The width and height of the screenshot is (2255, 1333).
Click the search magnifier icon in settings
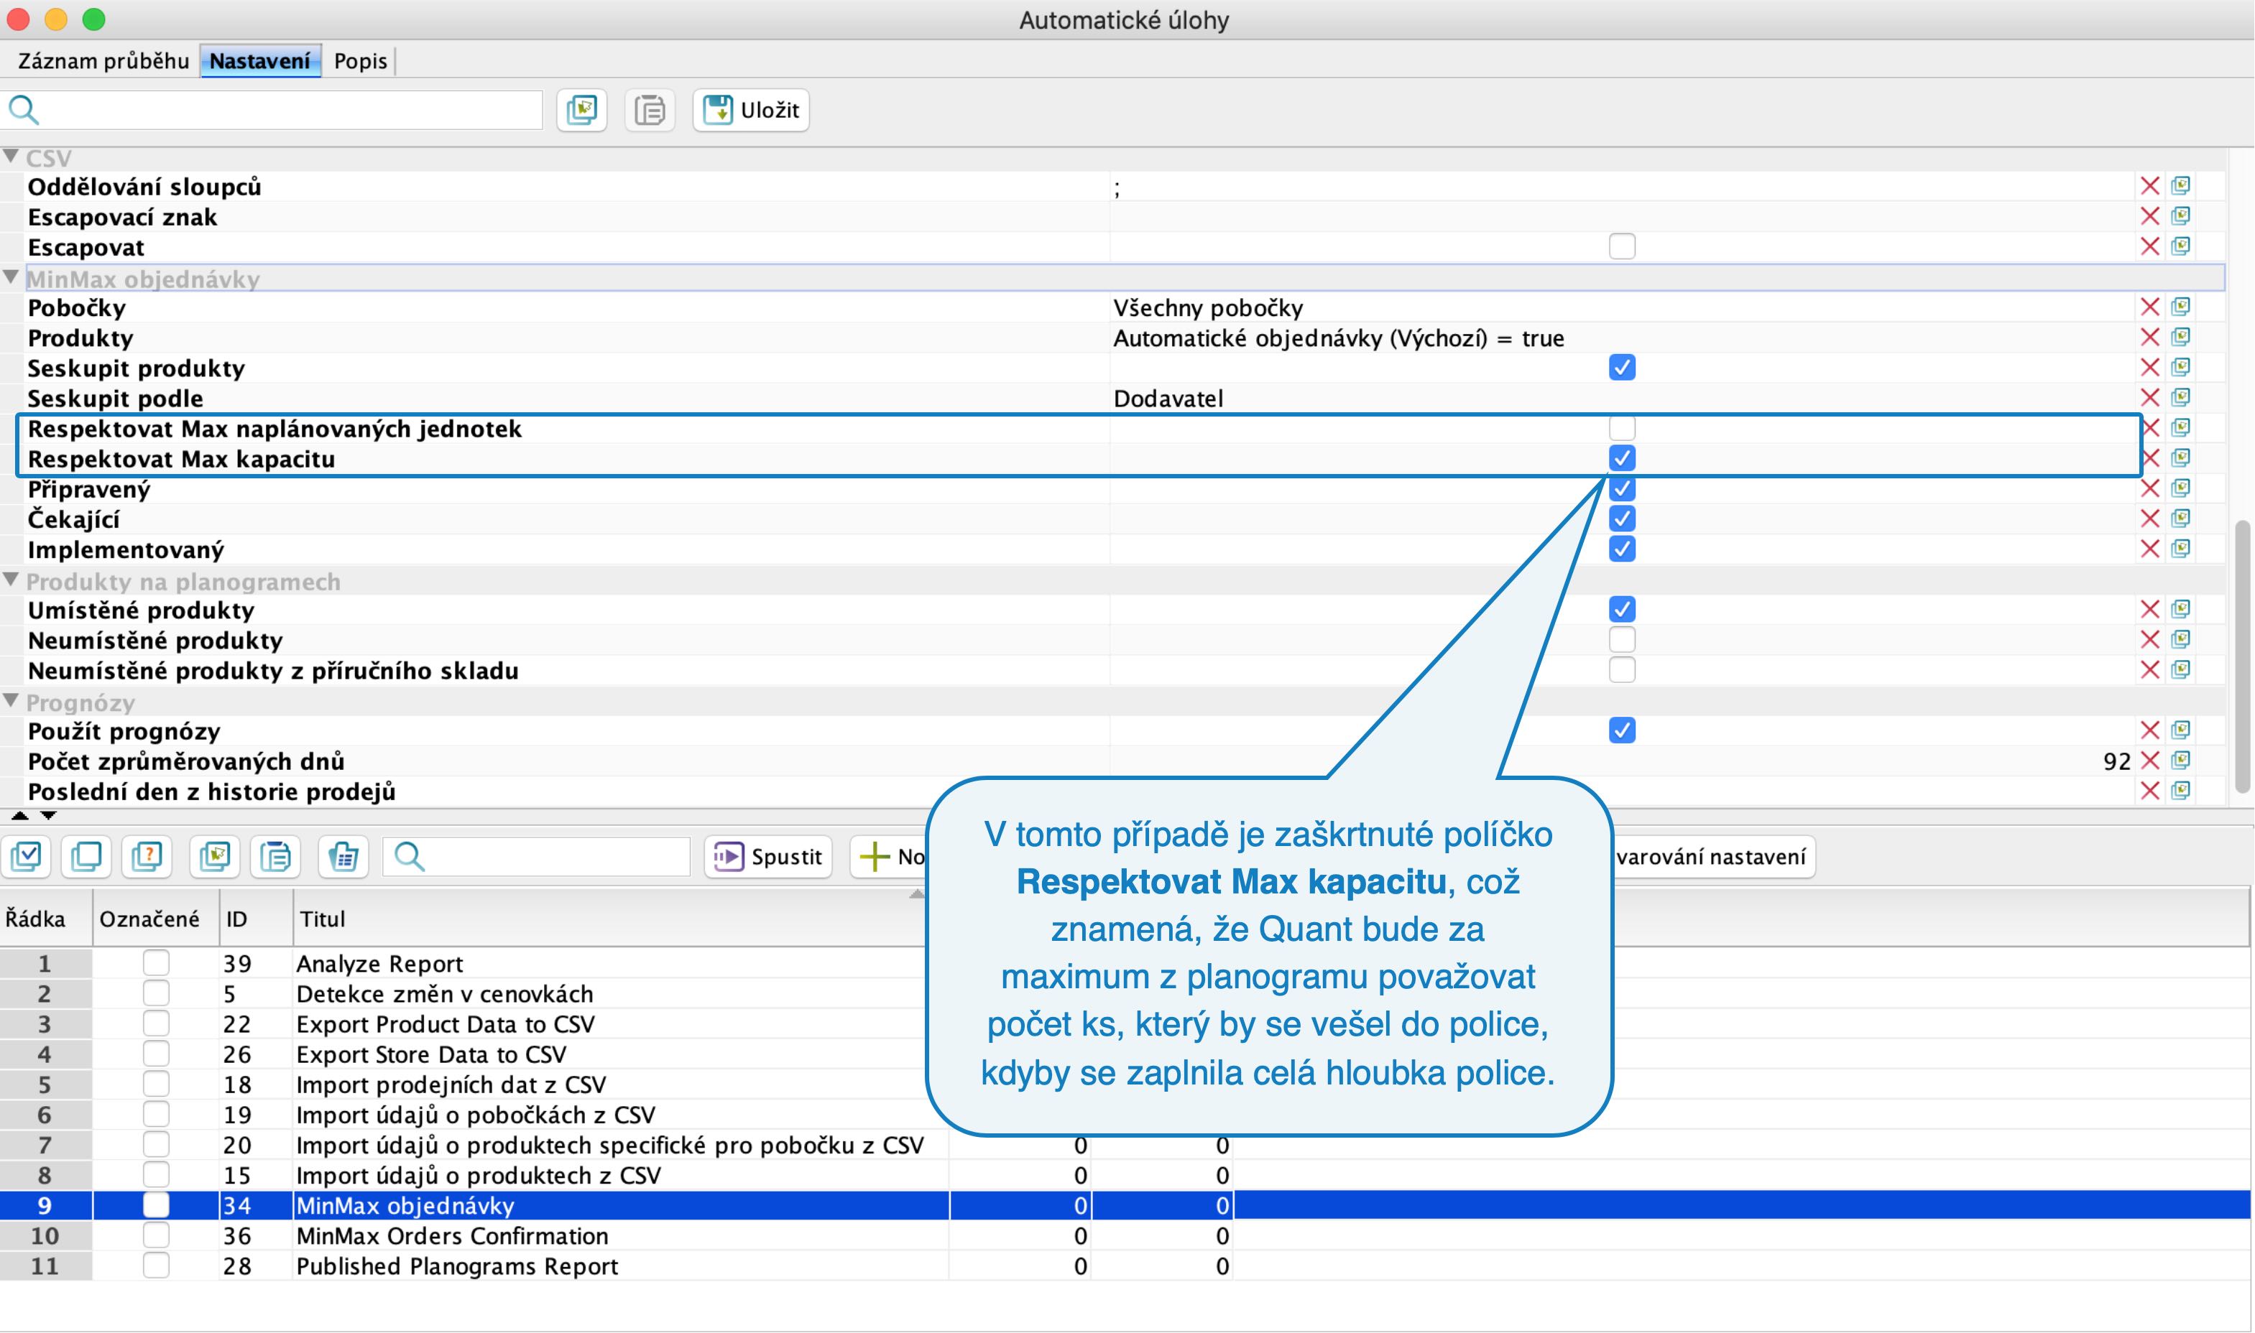coord(24,110)
